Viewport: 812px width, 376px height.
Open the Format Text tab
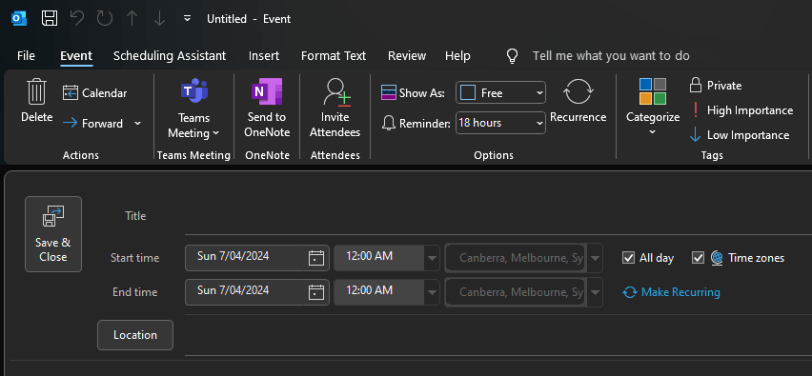point(334,55)
